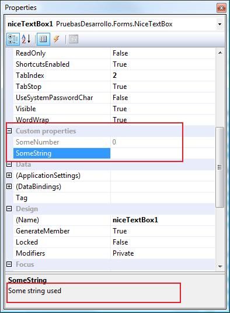The image size is (230, 313).
Task: Click the Design category header label
Action: [x=27, y=209]
